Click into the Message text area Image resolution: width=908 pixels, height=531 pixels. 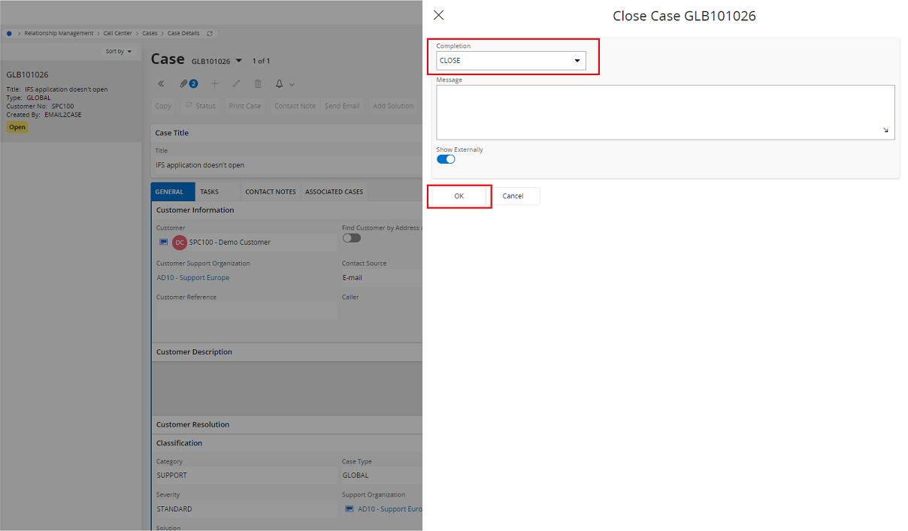pyautogui.click(x=666, y=112)
